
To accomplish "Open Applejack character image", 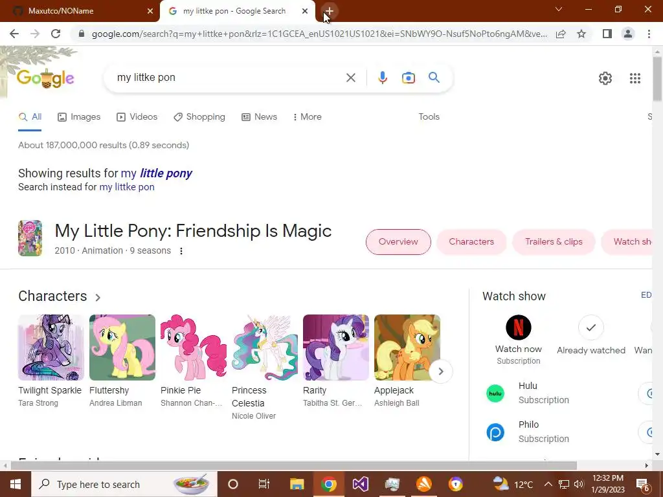I will 407,348.
